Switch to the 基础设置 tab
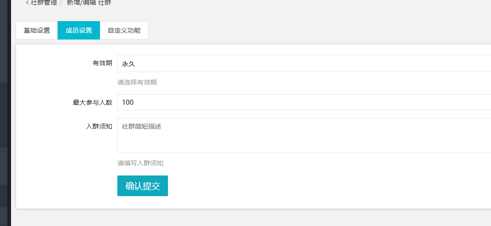Image resolution: width=491 pixels, height=226 pixels. pos(37,31)
